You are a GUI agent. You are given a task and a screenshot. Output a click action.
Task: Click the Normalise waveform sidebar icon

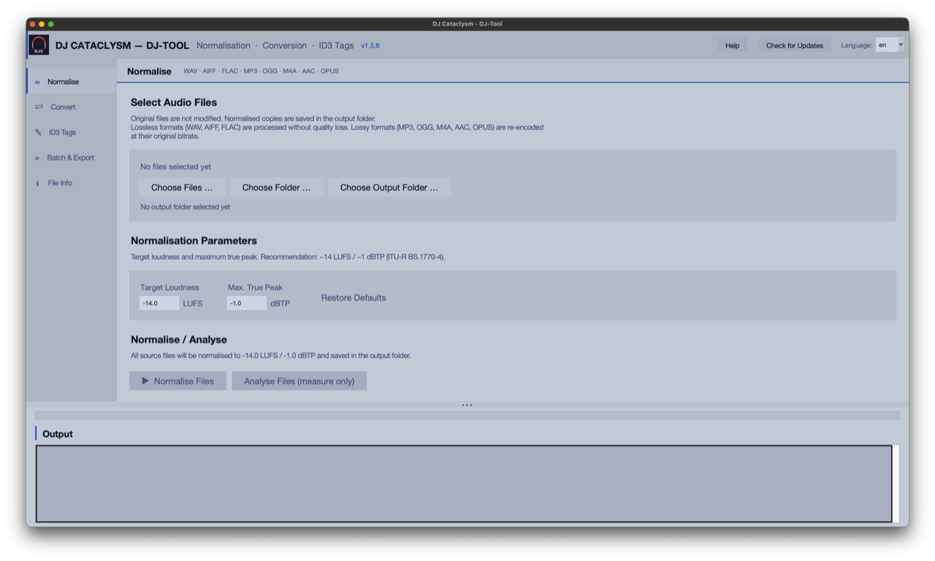(37, 83)
